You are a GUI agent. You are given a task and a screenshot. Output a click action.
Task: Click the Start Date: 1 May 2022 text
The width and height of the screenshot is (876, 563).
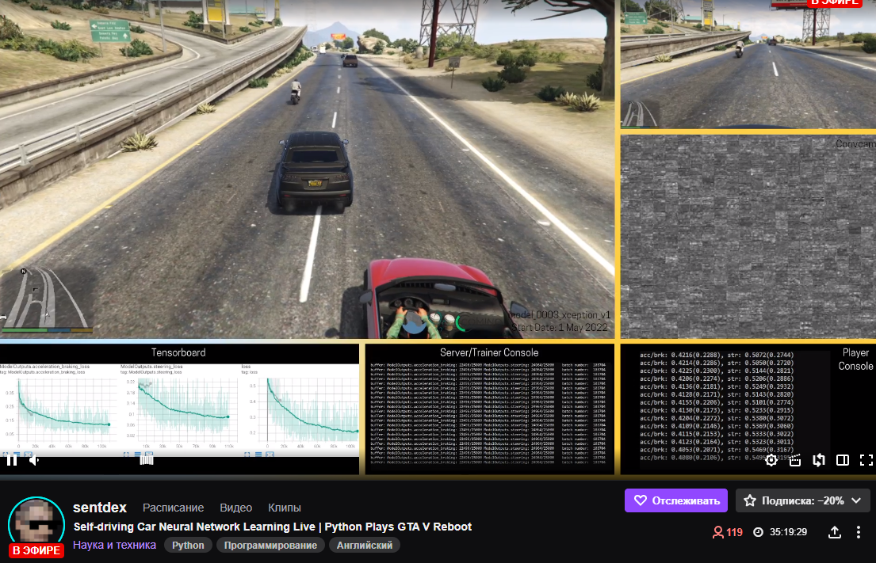pyautogui.click(x=559, y=328)
